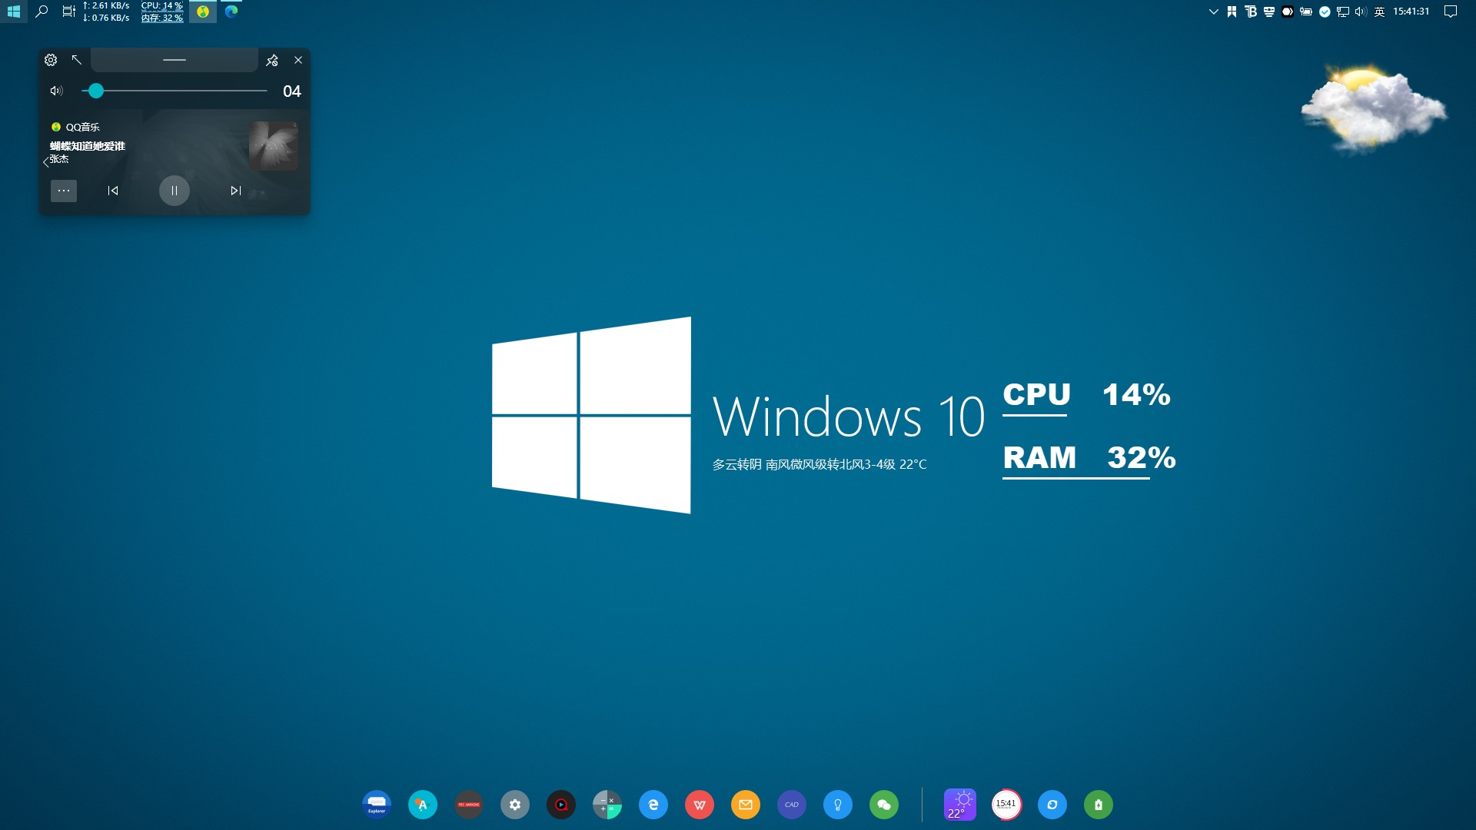Skip to next track in QQ音乐

236,191
